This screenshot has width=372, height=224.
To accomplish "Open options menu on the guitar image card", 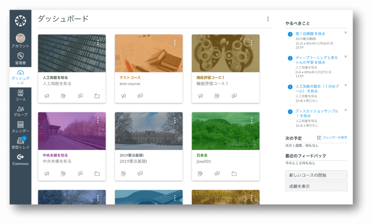I will [x=175, y=198].
